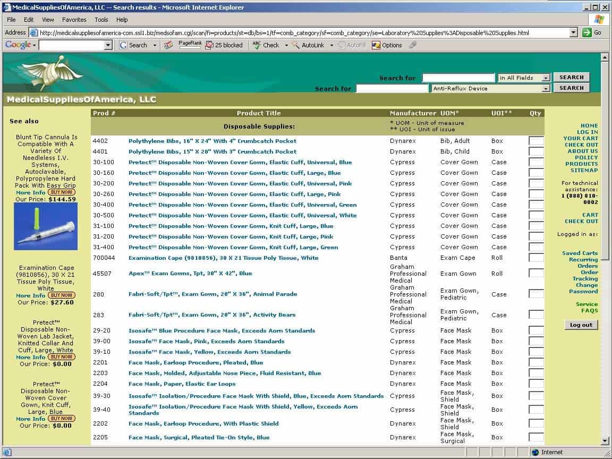612x459 pixels.
Task: Expand the AutoLink dropdown arrow
Action: point(331,45)
